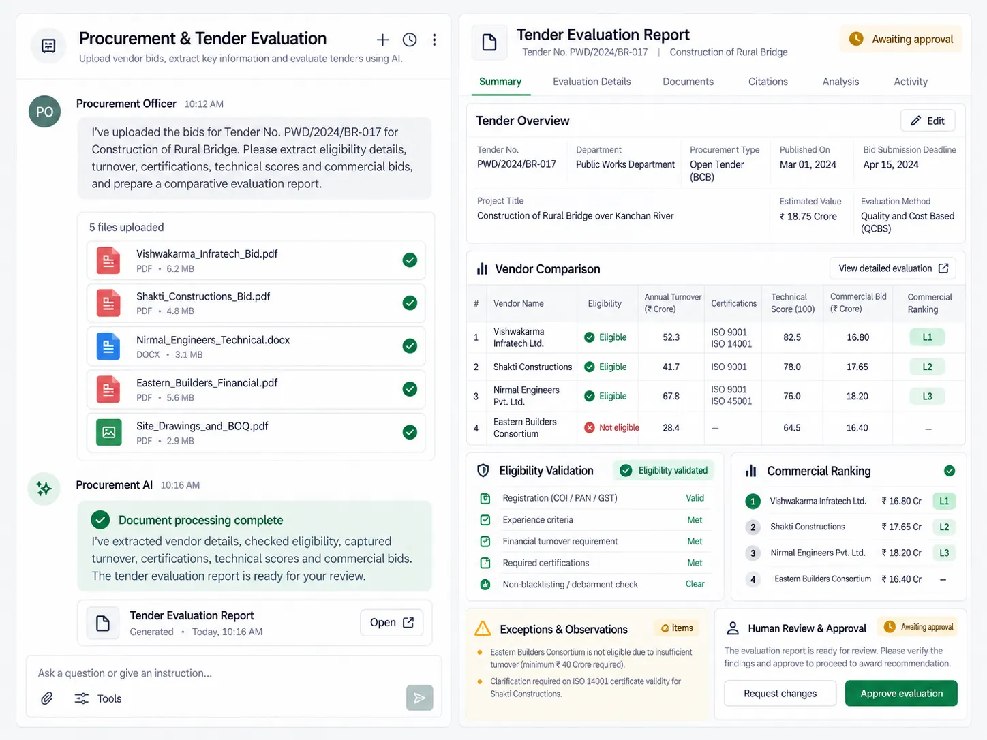Open the Documents tab
This screenshot has height=740, width=987.
(688, 82)
